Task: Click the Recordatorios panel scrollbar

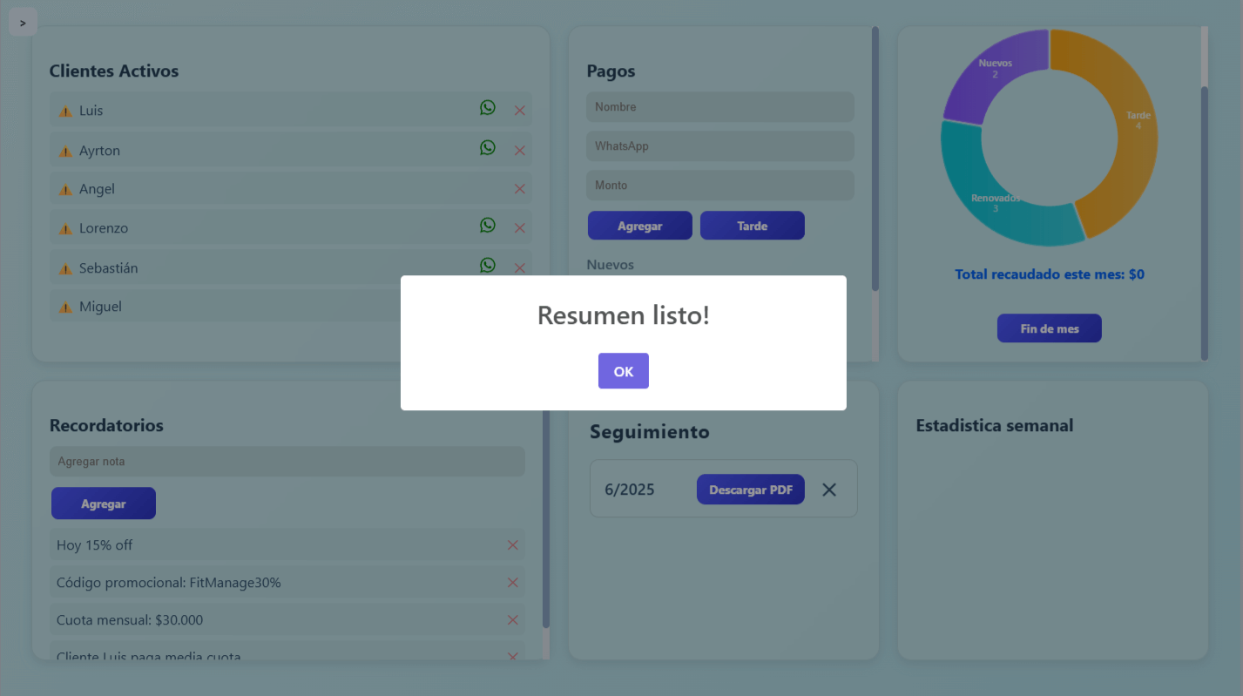Action: (546, 518)
